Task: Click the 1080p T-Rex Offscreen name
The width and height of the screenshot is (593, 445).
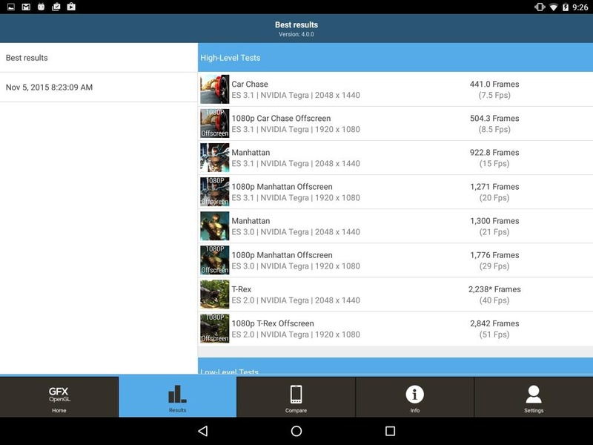Action: coord(273,323)
